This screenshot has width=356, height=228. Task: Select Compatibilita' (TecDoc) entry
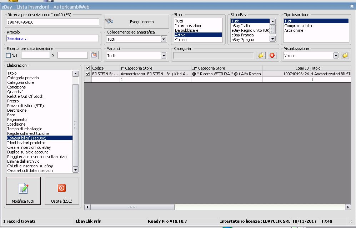click(40, 138)
